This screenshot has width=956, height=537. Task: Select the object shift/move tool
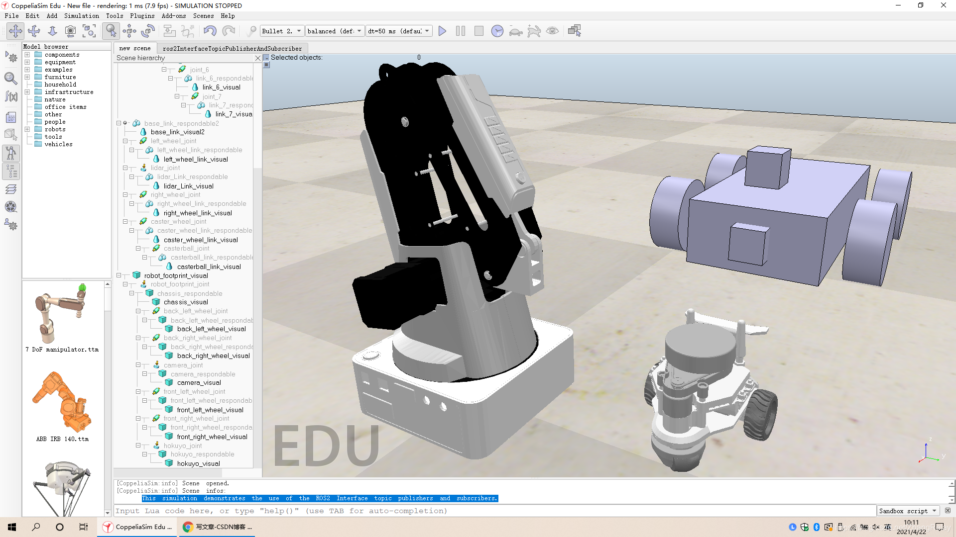(x=129, y=31)
